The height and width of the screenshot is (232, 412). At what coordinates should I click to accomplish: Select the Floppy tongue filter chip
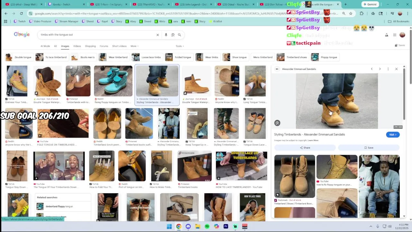coord(325,57)
